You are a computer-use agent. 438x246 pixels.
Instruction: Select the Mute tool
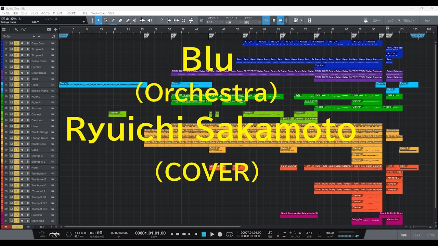(x=135, y=20)
